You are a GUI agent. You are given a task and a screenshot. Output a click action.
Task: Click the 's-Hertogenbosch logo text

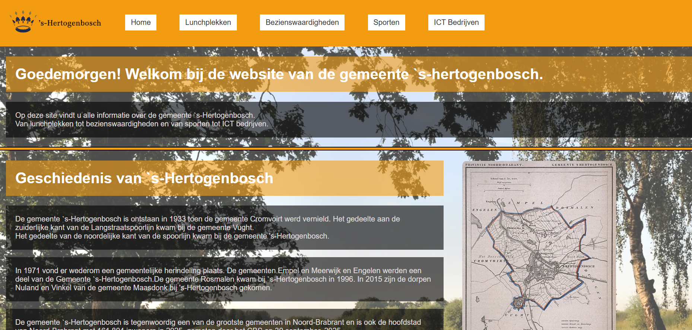(70, 23)
